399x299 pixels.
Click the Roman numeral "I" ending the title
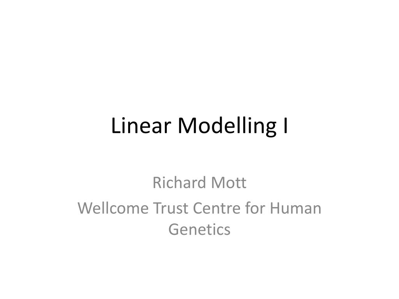286,125
